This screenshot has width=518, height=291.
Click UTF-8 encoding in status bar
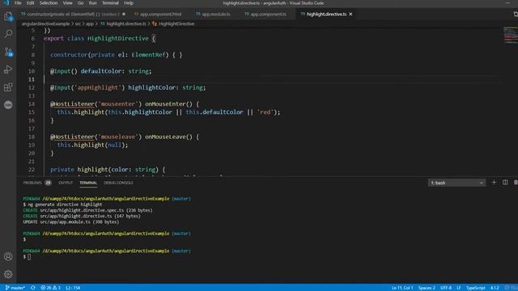(x=446, y=288)
